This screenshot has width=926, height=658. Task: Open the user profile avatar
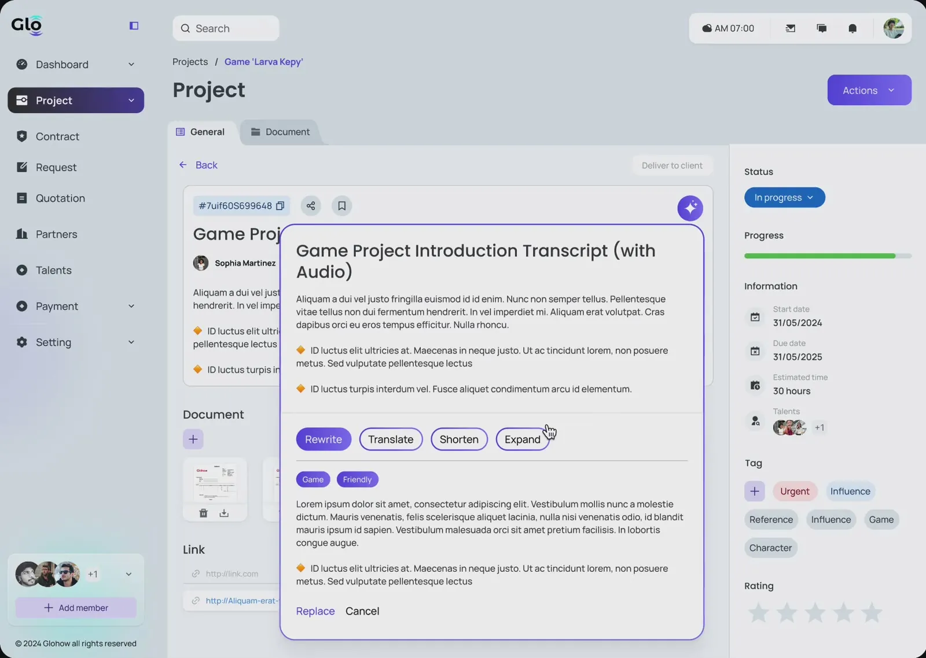(x=894, y=28)
